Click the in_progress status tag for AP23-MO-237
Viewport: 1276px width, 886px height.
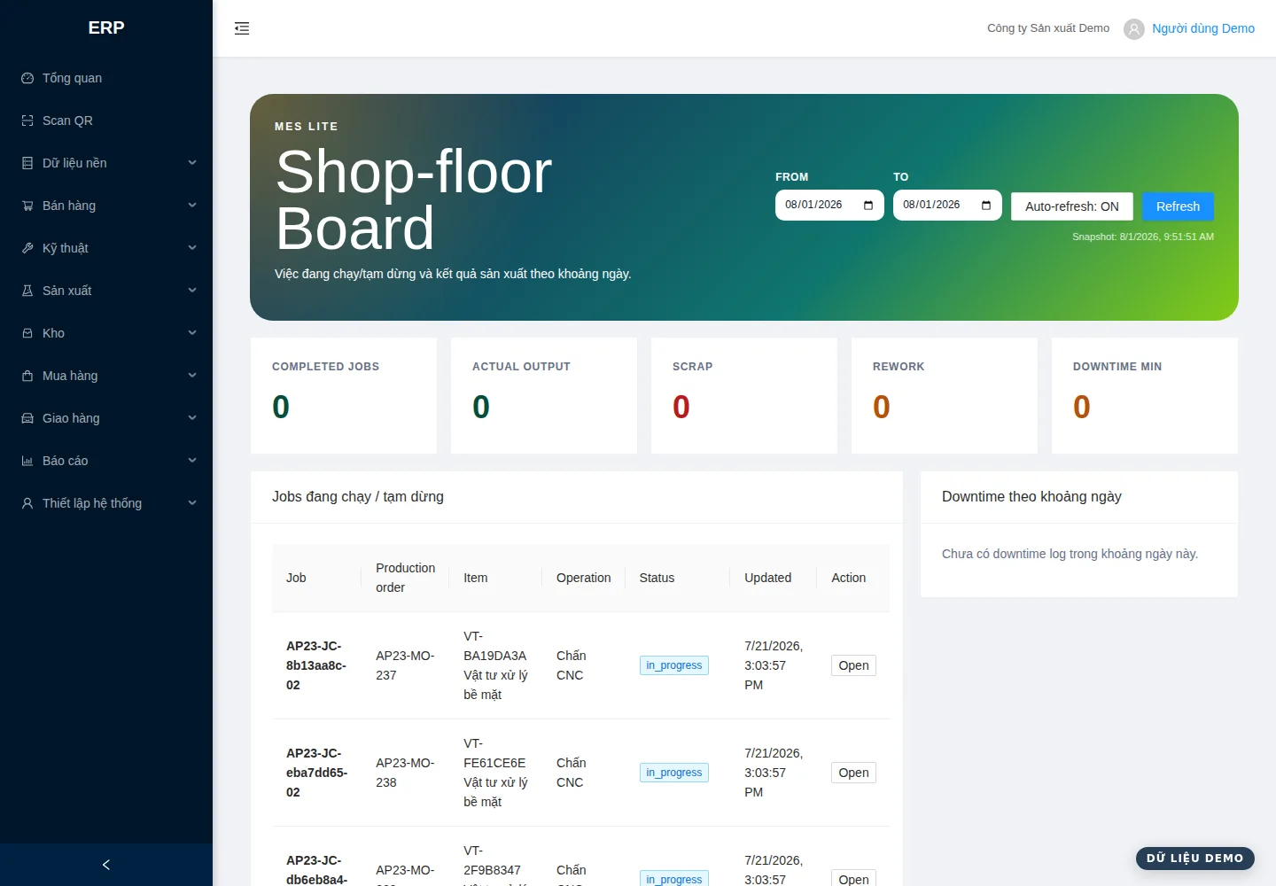tap(674, 665)
